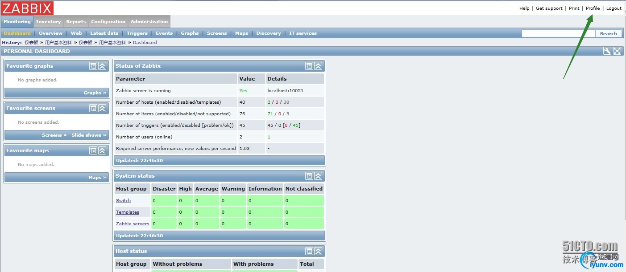The height and width of the screenshot is (272, 626).
Task: Open menu icon of Status of Zabbix widget
Action: click(x=309, y=66)
